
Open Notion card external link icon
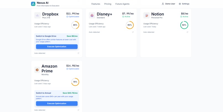(187, 32)
